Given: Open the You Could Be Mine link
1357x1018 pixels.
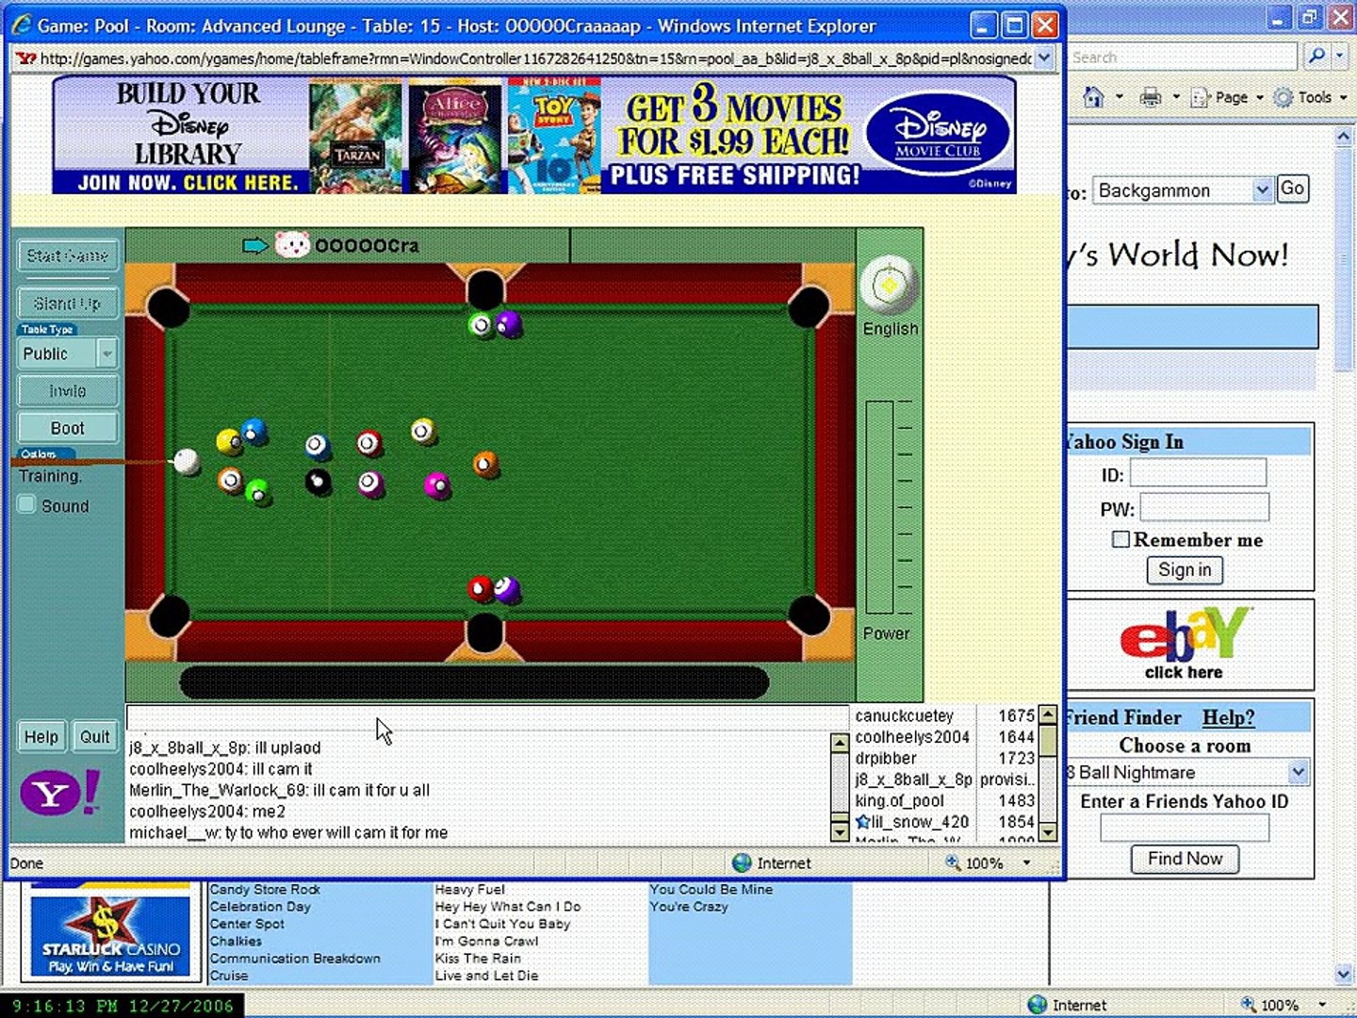Looking at the screenshot, I should click(x=711, y=889).
